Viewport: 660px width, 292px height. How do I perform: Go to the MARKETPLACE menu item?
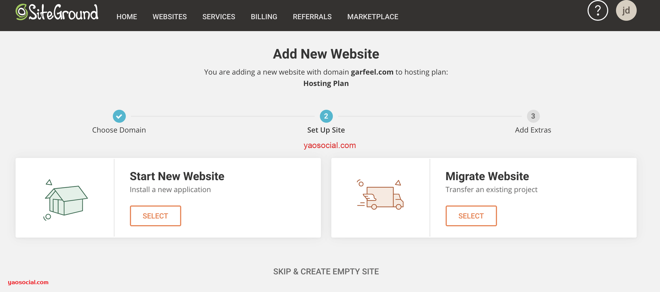(372, 17)
